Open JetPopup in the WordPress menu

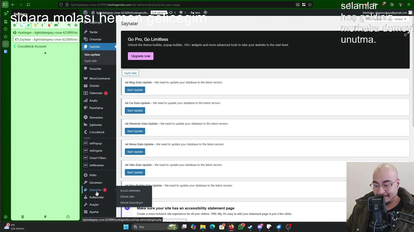click(99, 143)
